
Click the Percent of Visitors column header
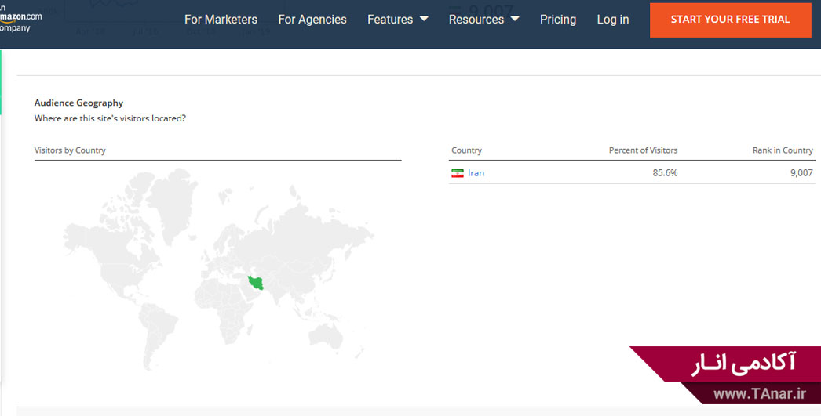(643, 150)
